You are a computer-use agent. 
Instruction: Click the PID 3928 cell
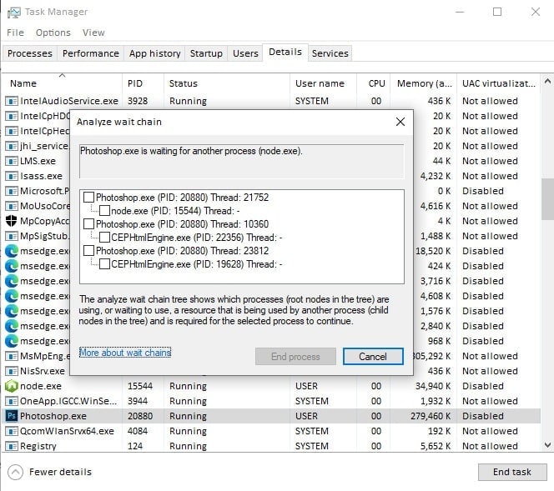tap(138, 102)
